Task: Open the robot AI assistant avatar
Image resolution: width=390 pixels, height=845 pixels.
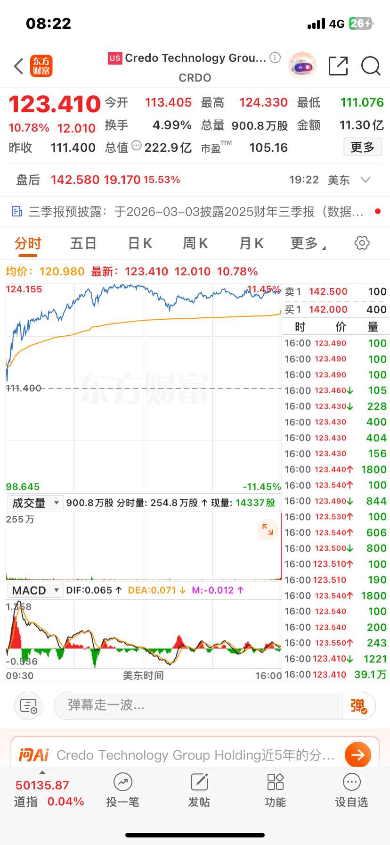Action: click(x=302, y=66)
